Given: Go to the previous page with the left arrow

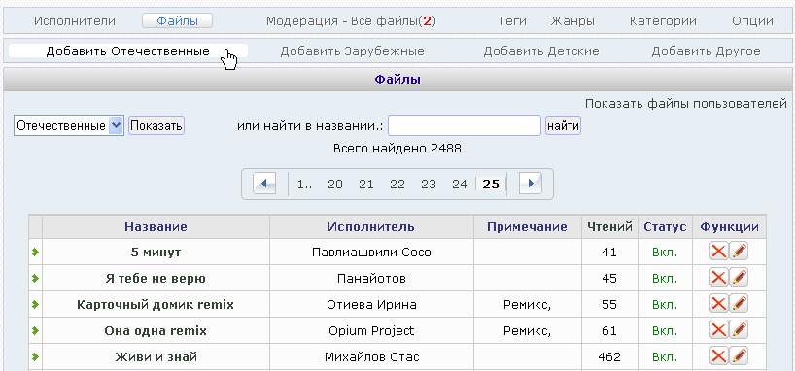Looking at the screenshot, I should coord(264,184).
